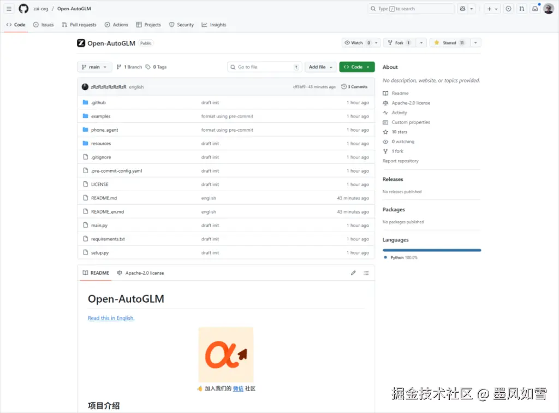This screenshot has height=413, width=559.
Task: Open the setup.py file
Action: point(100,252)
